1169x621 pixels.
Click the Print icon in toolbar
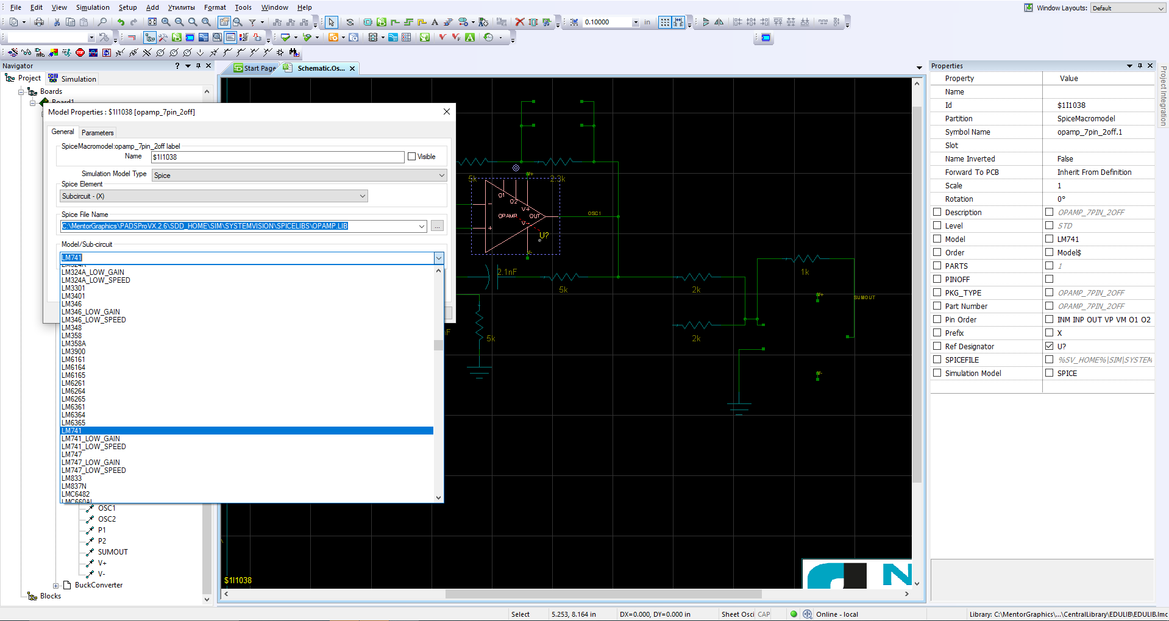[x=39, y=22]
